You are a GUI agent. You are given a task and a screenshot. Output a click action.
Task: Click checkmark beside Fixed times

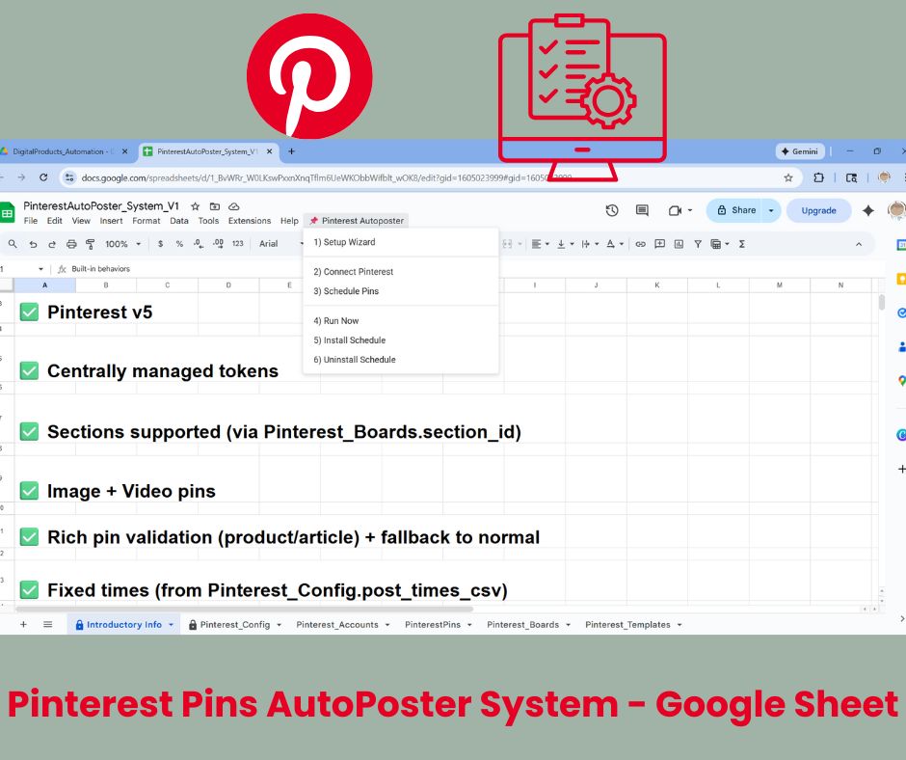pos(29,590)
